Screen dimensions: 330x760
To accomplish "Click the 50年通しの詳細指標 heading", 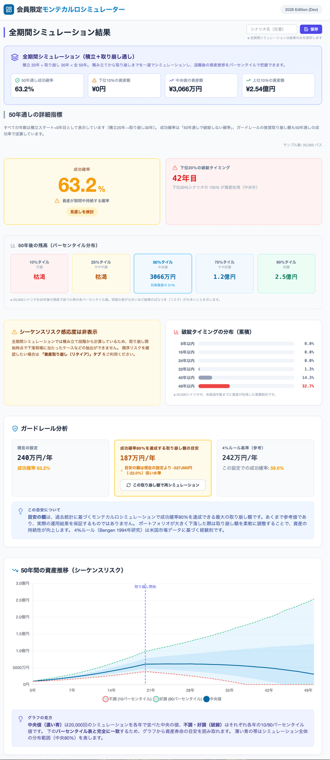I will 35,115.
